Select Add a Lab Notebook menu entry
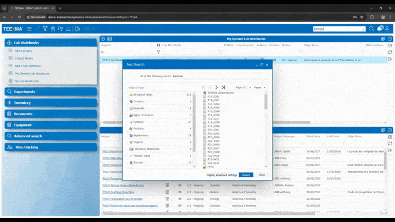The image size is (395, 222). pos(27,66)
